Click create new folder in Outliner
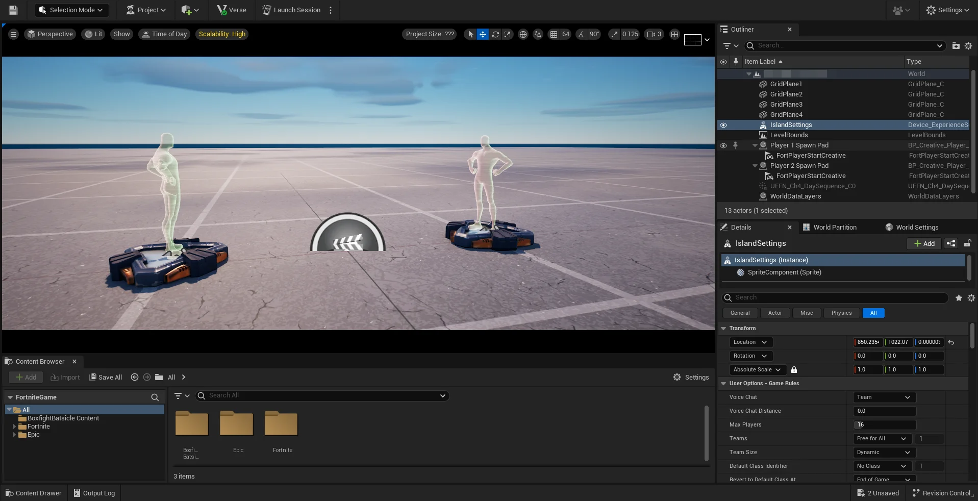The width and height of the screenshot is (978, 501). click(956, 45)
